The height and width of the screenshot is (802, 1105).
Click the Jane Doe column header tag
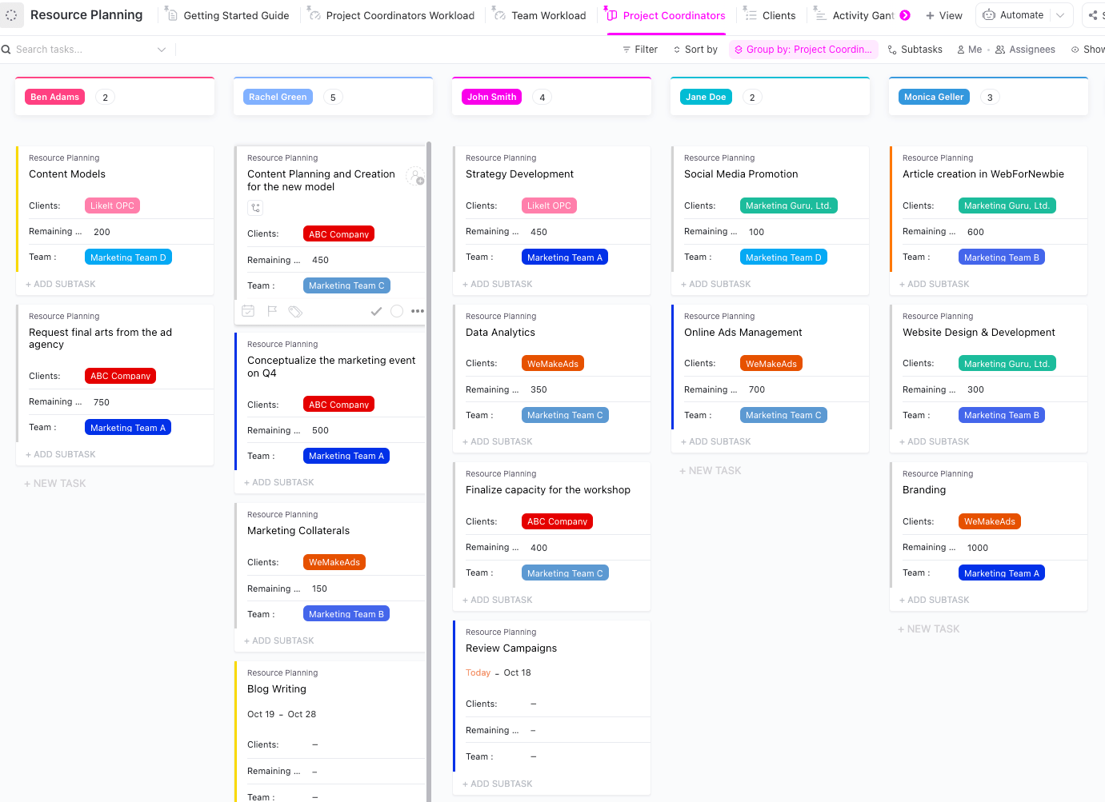[x=706, y=97]
